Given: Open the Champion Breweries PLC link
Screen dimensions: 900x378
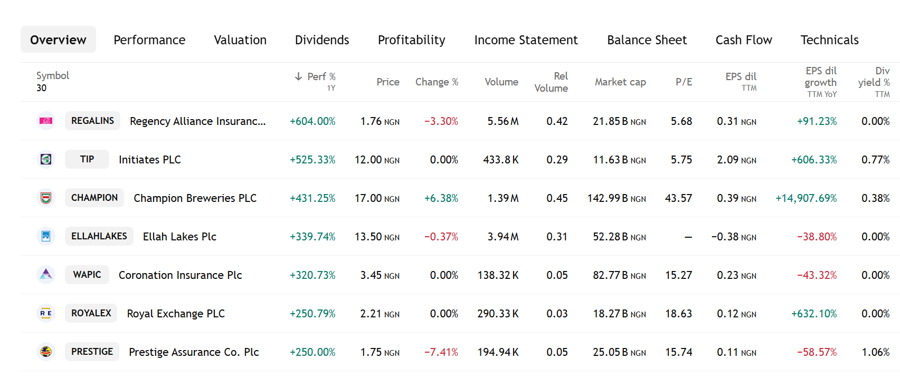Looking at the screenshot, I should click(x=195, y=198).
